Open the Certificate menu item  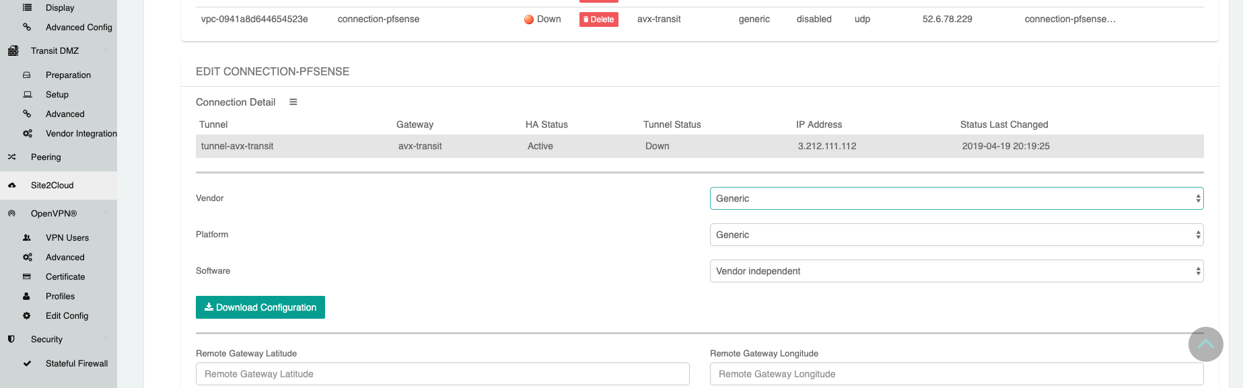point(65,277)
